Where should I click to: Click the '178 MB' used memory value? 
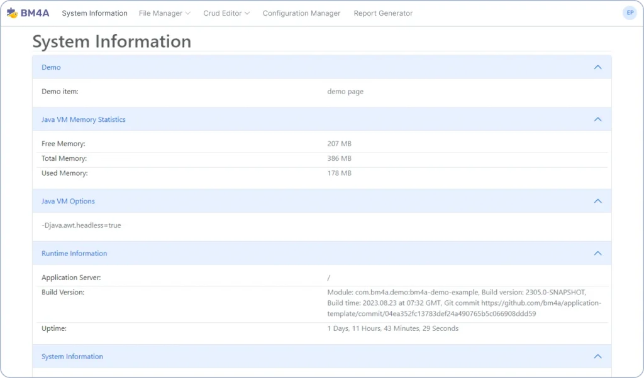click(339, 173)
